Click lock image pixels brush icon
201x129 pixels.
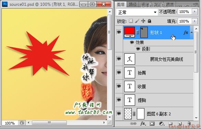pos(137,21)
